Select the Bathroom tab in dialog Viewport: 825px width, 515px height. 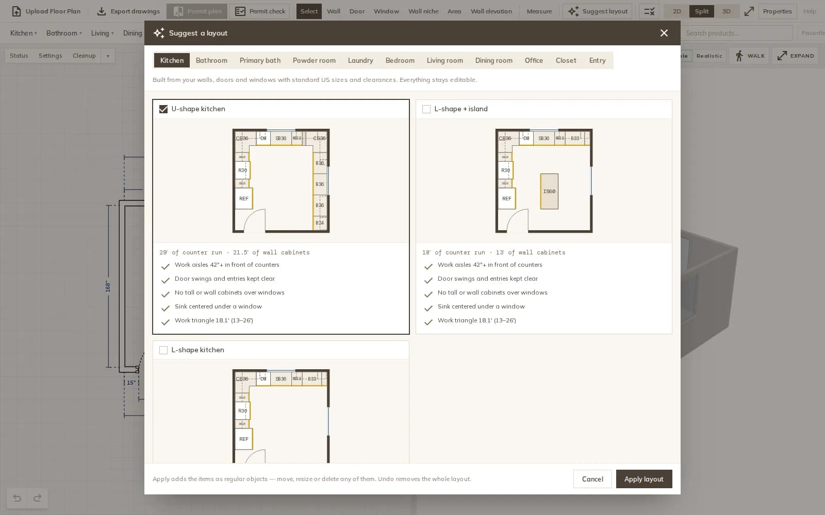(211, 60)
